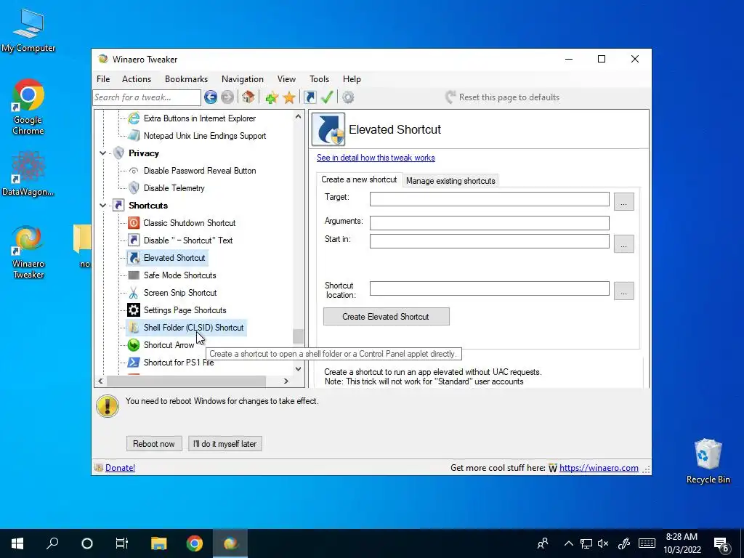Open taskbar search magnifier
744x558 pixels.
click(52, 543)
